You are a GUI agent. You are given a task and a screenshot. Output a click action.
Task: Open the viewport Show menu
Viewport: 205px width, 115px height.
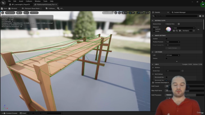click(x=26, y=13)
